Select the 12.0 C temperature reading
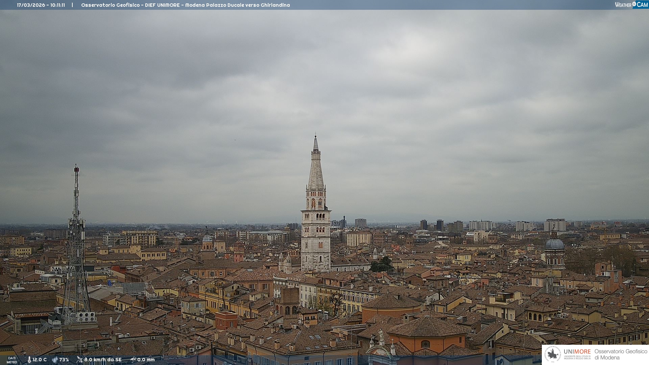This screenshot has width=649, height=365. click(x=40, y=360)
